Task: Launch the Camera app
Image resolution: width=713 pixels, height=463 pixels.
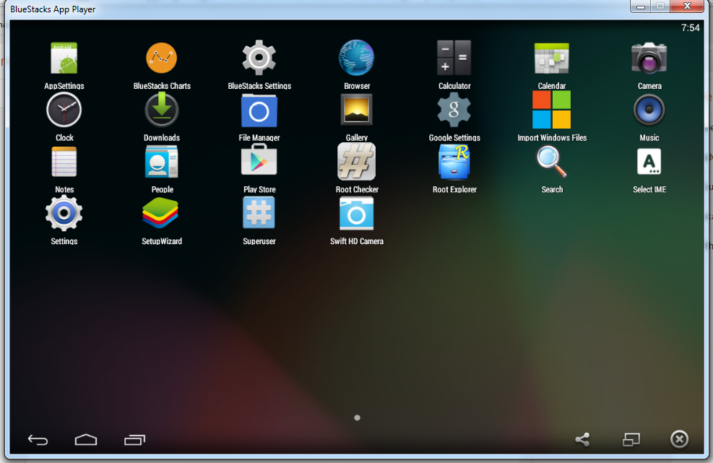Action: click(649, 59)
